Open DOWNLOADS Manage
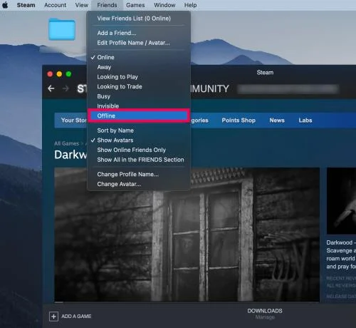The image size is (356, 328). (265, 314)
